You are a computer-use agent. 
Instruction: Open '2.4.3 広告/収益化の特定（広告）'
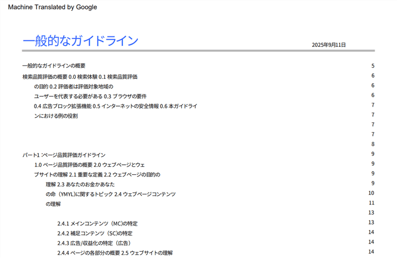click(x=94, y=243)
